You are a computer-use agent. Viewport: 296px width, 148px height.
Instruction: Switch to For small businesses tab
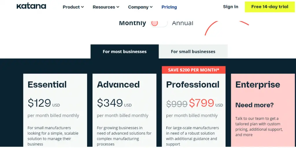tap(193, 51)
